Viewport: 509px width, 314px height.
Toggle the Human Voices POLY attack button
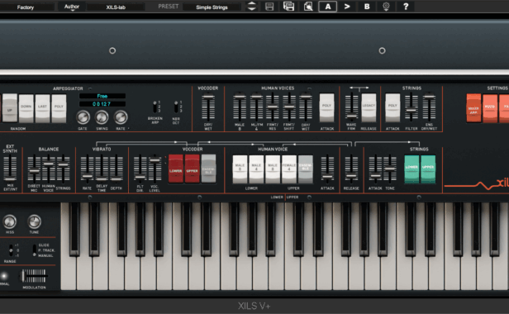pos(326,108)
